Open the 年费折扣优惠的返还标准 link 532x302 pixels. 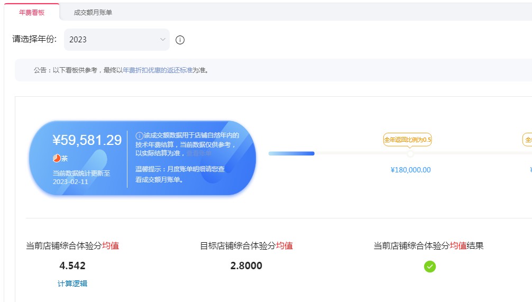[158, 70]
